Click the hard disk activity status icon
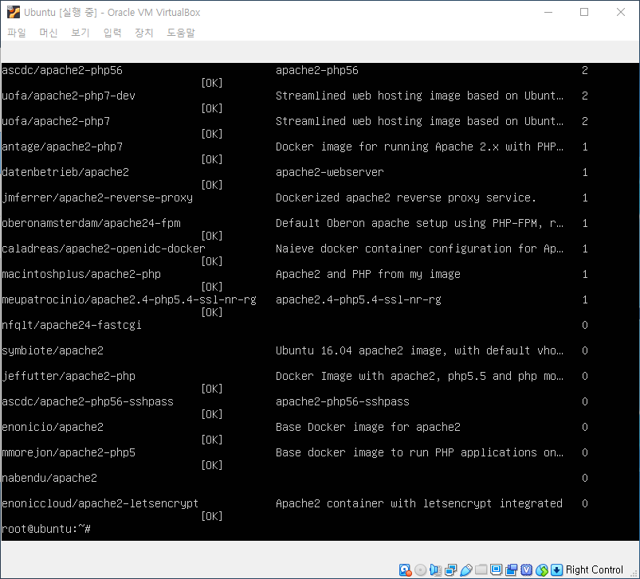Viewport: 640px width, 579px height. pos(405,569)
